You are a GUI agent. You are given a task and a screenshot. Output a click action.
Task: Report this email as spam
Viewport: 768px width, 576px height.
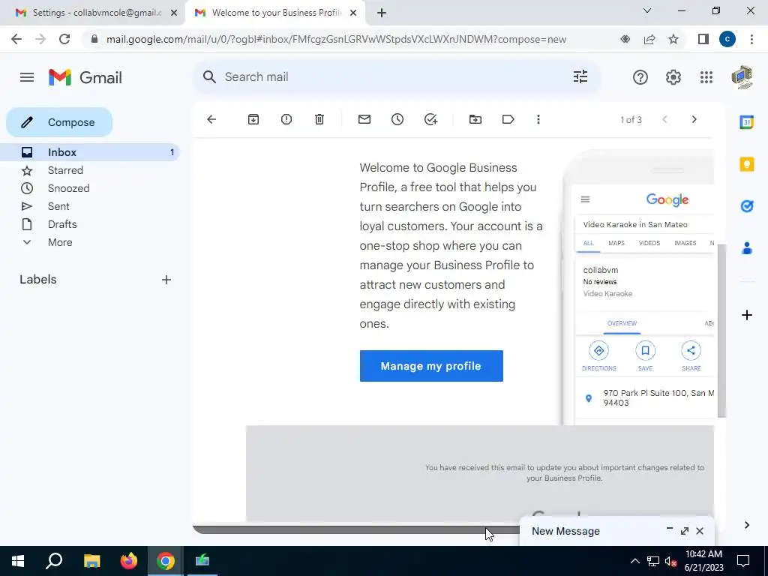tap(286, 119)
